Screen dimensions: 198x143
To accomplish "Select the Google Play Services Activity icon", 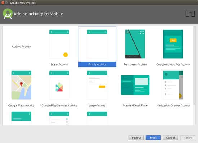I will point(59,85).
